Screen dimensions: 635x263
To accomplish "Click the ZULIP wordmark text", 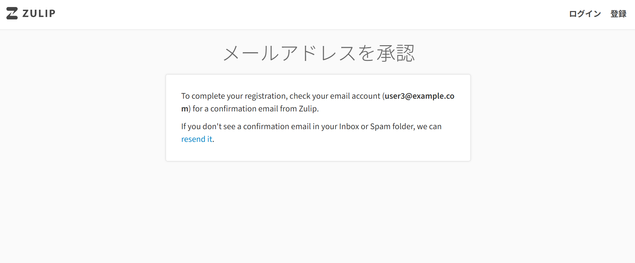I will pyautogui.click(x=39, y=13).
